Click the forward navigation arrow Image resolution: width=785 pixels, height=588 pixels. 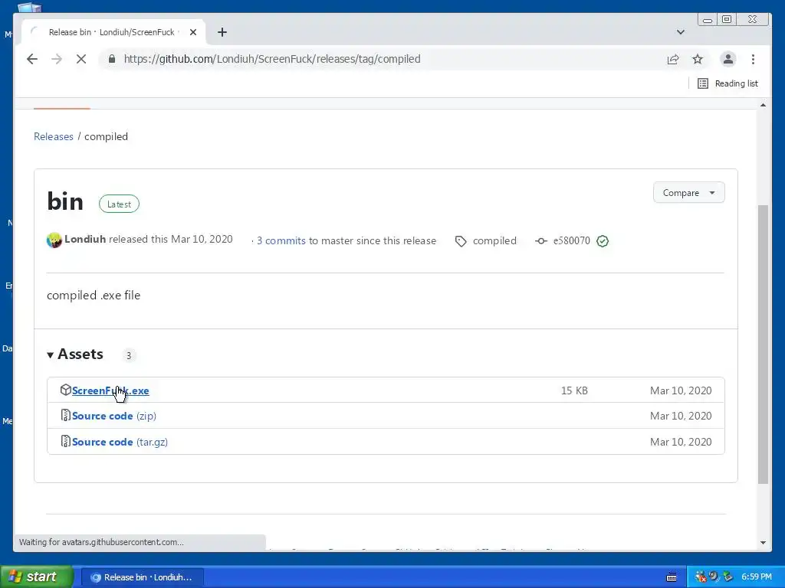coord(57,59)
